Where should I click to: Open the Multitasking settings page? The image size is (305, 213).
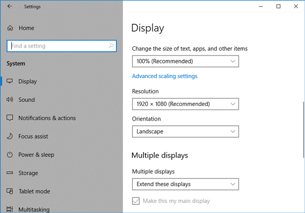point(34,209)
